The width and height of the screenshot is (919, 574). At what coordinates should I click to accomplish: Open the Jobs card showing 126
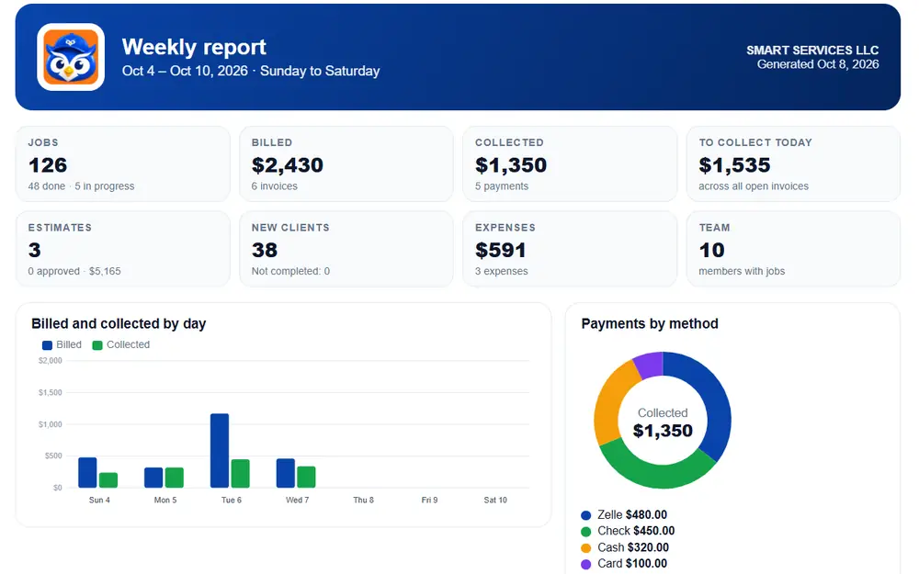tap(122, 164)
